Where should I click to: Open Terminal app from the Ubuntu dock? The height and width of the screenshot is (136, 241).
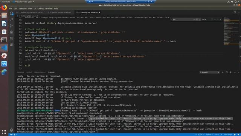click(x=4, y=40)
